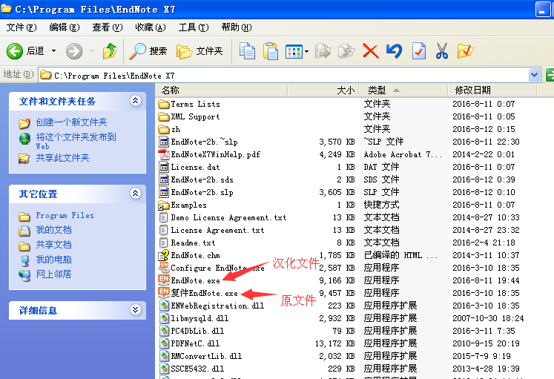554x379 pixels.
Task: Sort by 类型 column header
Action: click(403, 90)
